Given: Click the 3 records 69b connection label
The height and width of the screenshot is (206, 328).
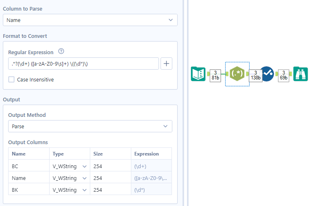Looking at the screenshot, I should [x=283, y=75].
